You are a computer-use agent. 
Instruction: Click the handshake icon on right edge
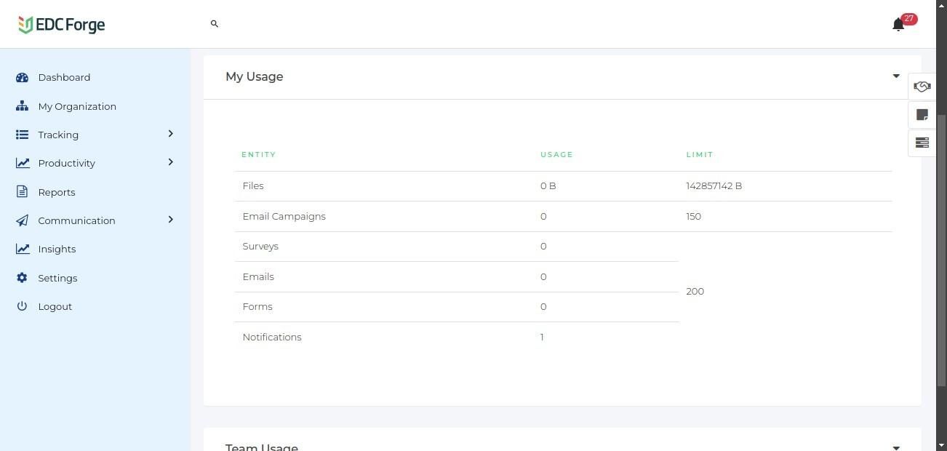922,87
